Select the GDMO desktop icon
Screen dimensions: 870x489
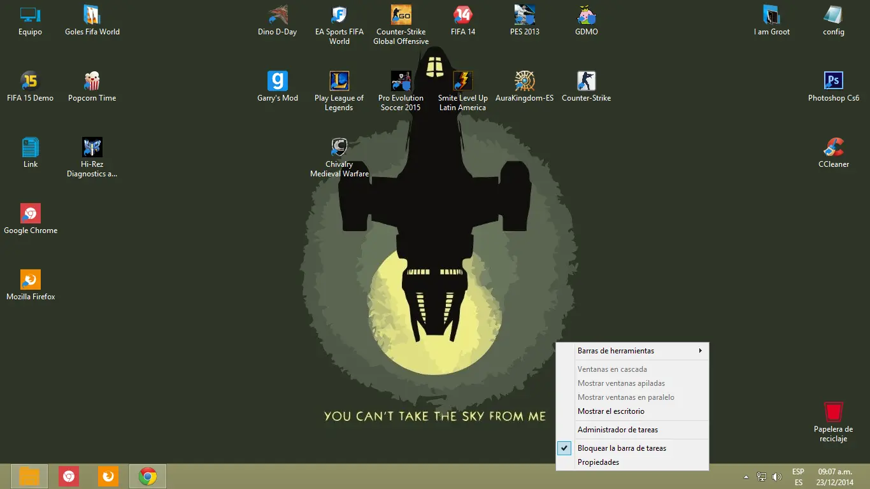pos(587,21)
